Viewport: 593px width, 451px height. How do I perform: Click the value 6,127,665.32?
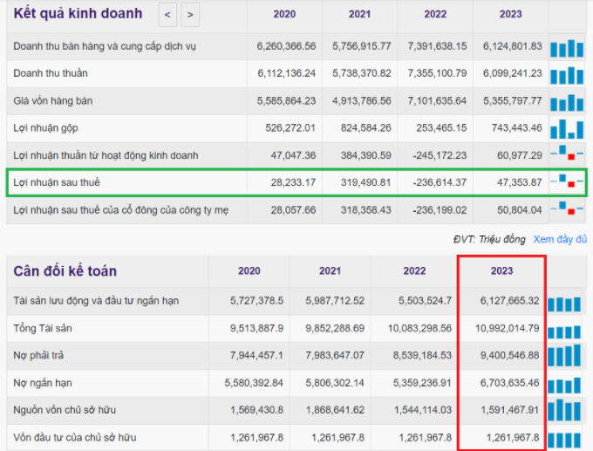[x=510, y=301]
